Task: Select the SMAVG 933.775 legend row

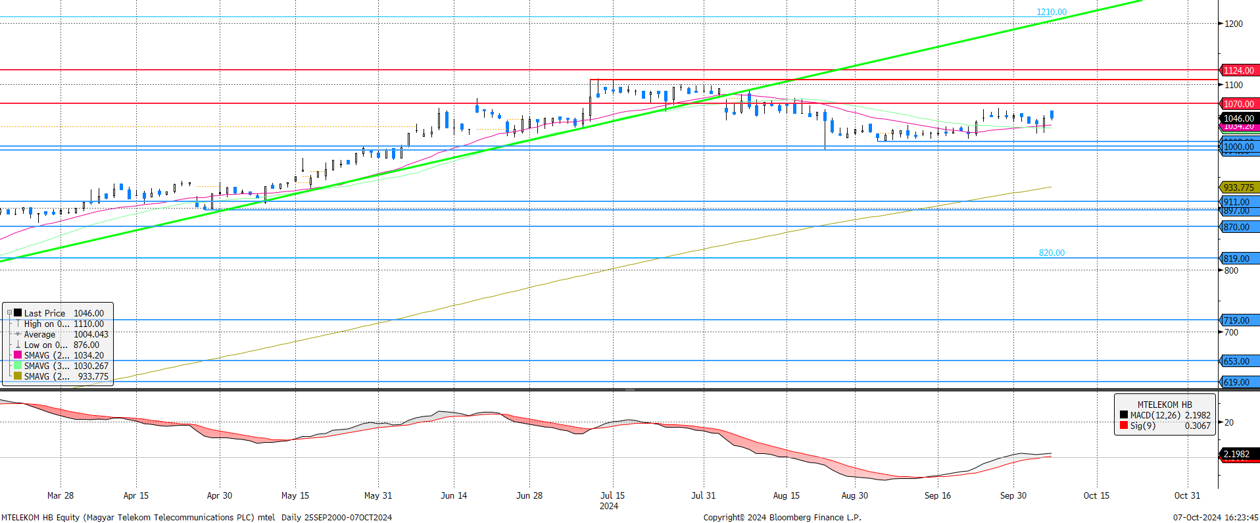Action: click(58, 376)
